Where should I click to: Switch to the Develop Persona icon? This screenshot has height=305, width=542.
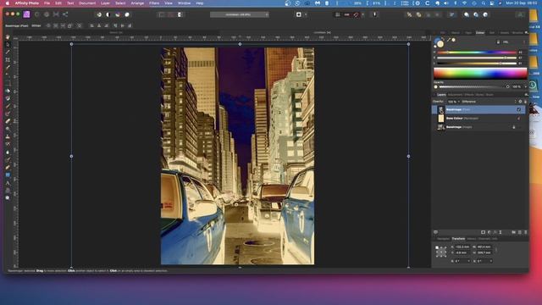pos(47,14)
